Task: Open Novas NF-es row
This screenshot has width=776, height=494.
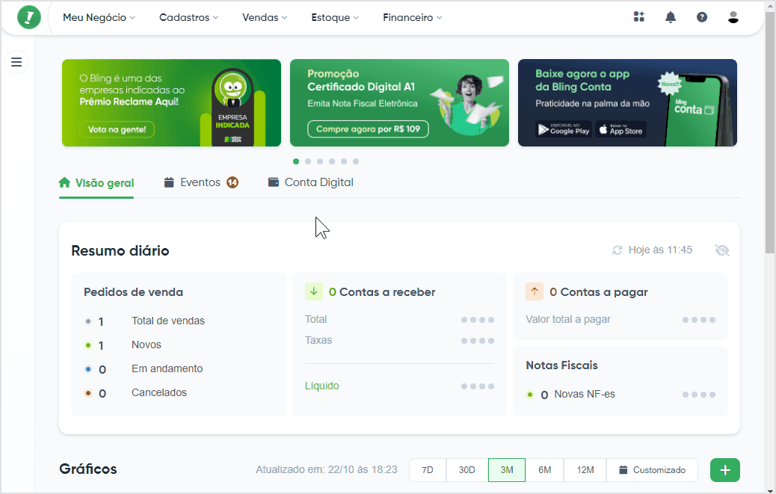Action: (x=621, y=395)
